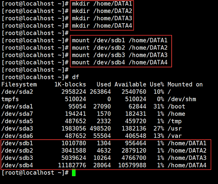The height and width of the screenshot is (184, 218).
Task: Click the 2958224 blocks value
Action: (x=74, y=92)
